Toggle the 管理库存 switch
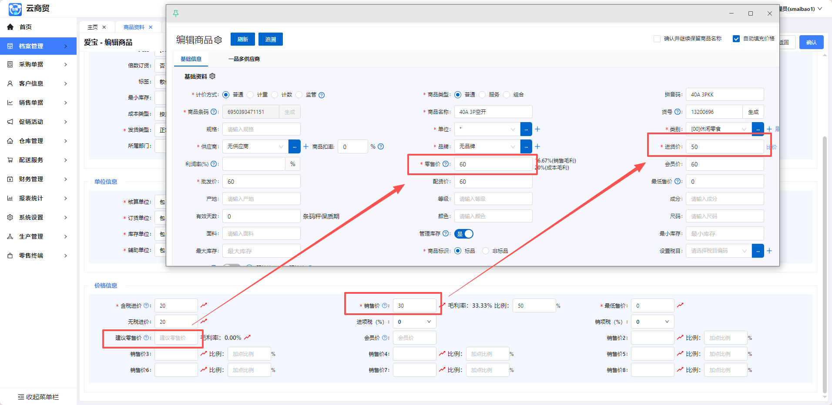This screenshot has width=832, height=405. coord(464,234)
